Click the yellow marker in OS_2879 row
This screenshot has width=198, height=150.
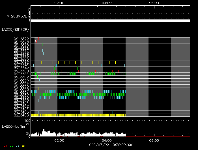point(37,56)
